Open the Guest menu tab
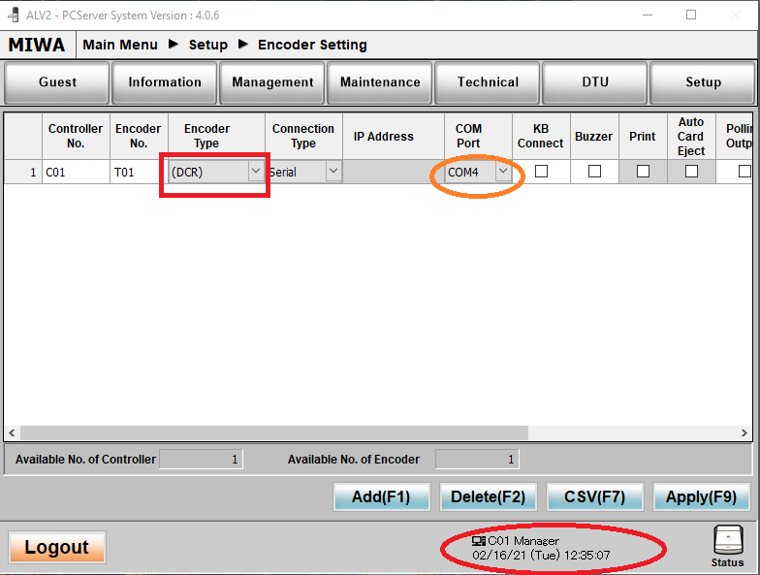The width and height of the screenshot is (760, 575). point(57,82)
